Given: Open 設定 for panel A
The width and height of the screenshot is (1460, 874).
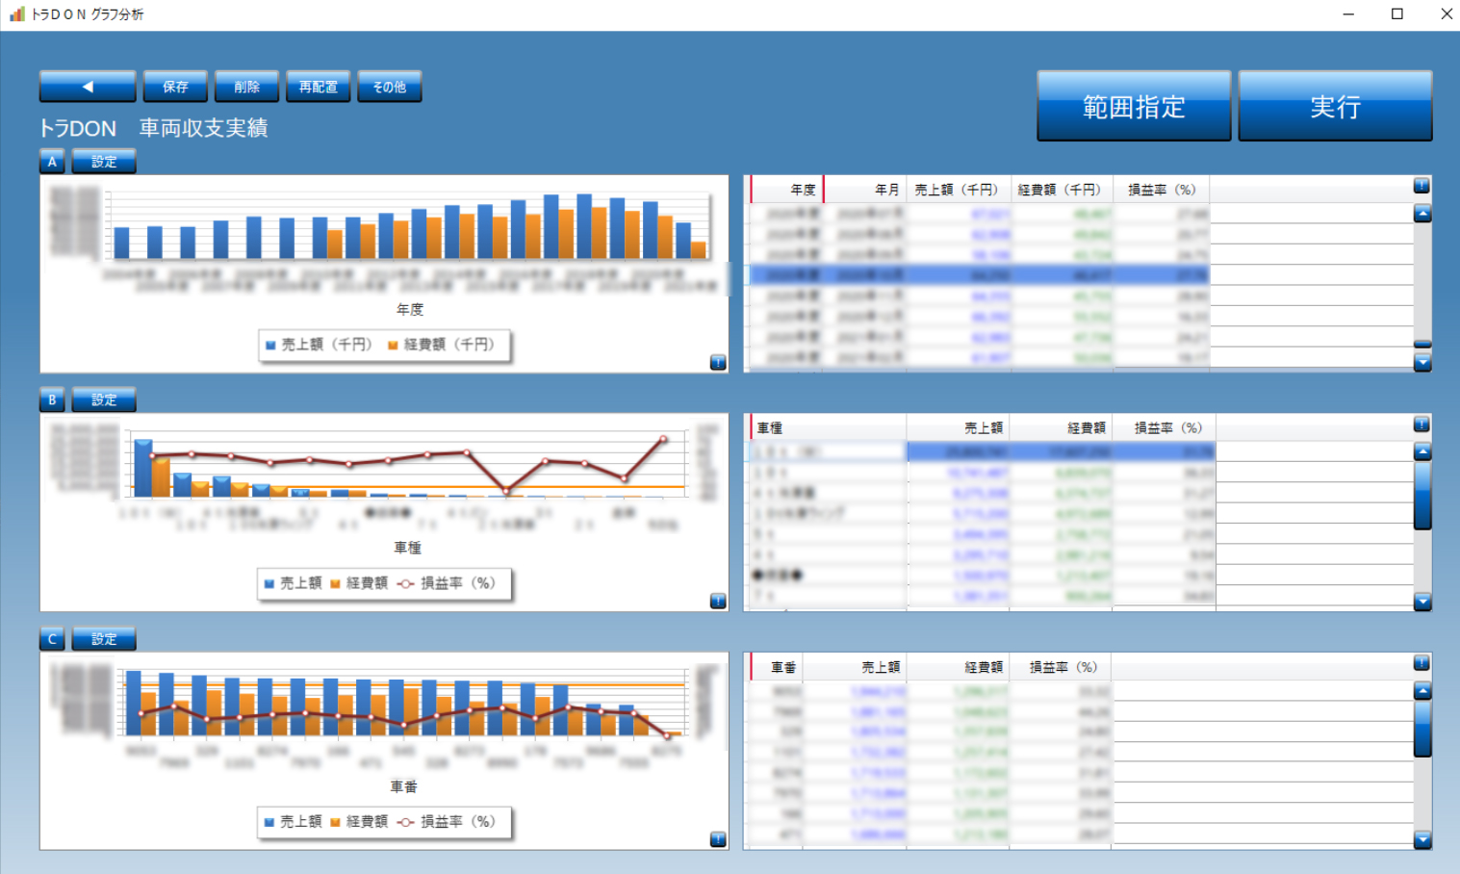Looking at the screenshot, I should point(104,162).
